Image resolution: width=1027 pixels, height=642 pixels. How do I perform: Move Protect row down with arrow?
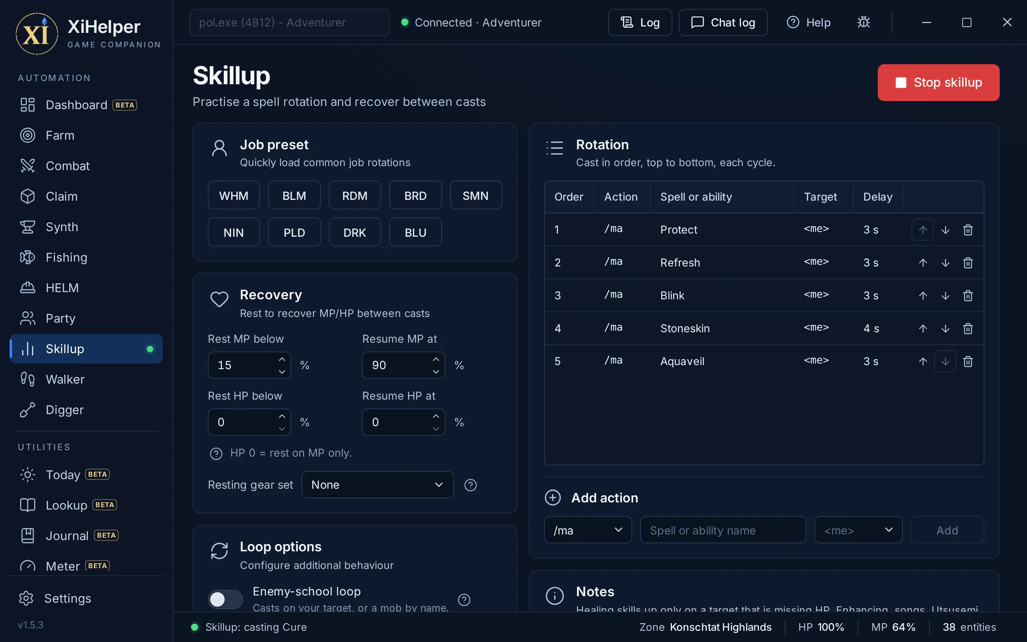coord(945,230)
